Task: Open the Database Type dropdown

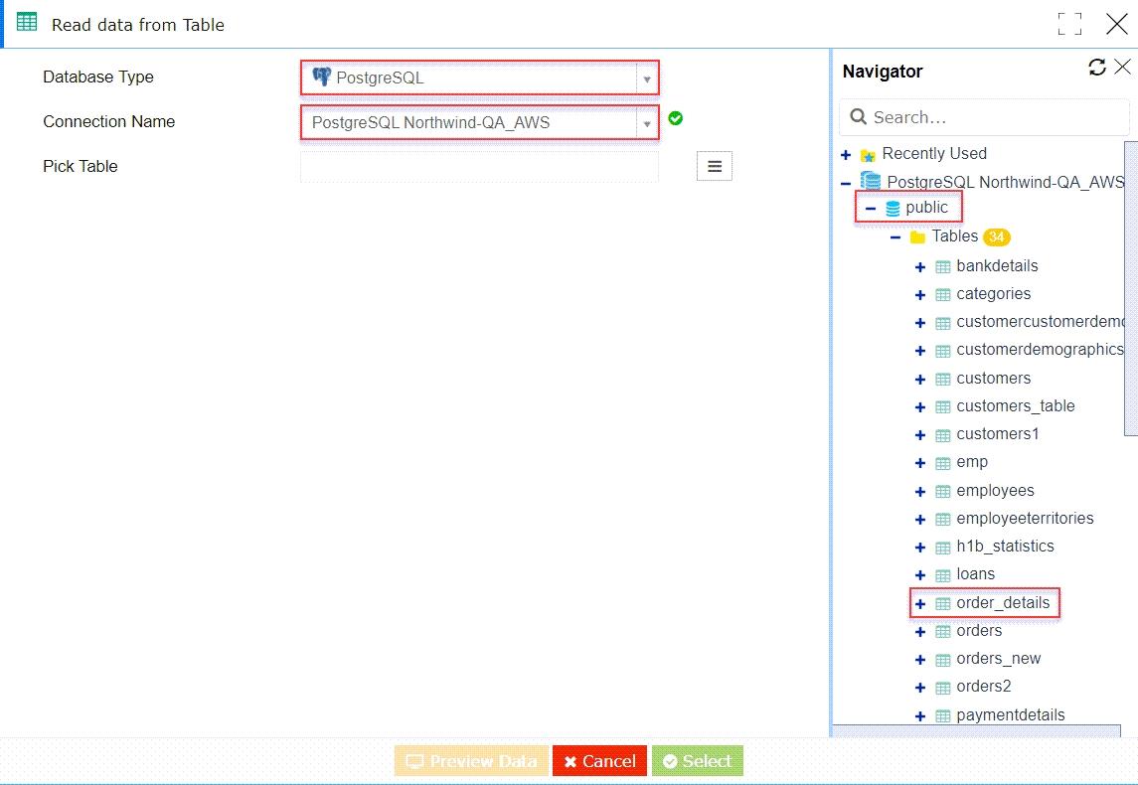Action: coord(646,77)
